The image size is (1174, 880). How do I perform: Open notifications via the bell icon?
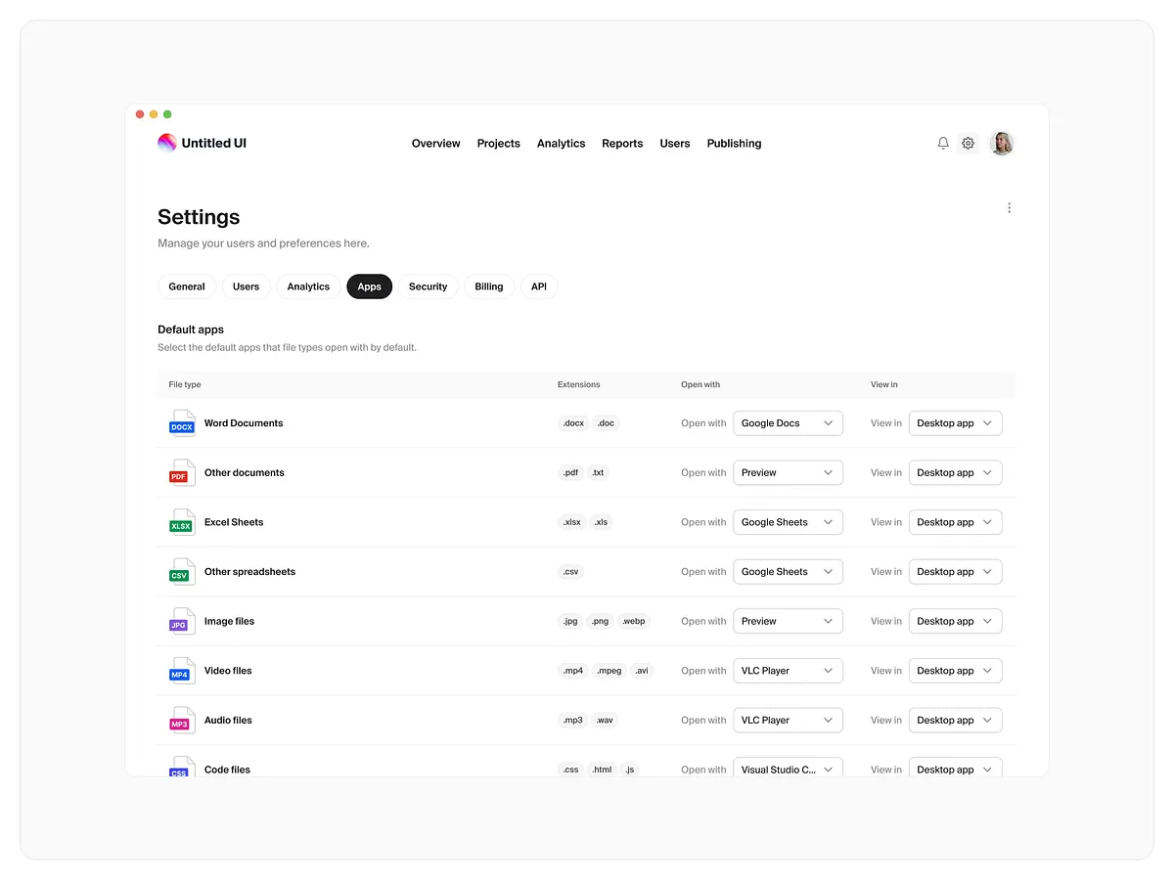[942, 143]
